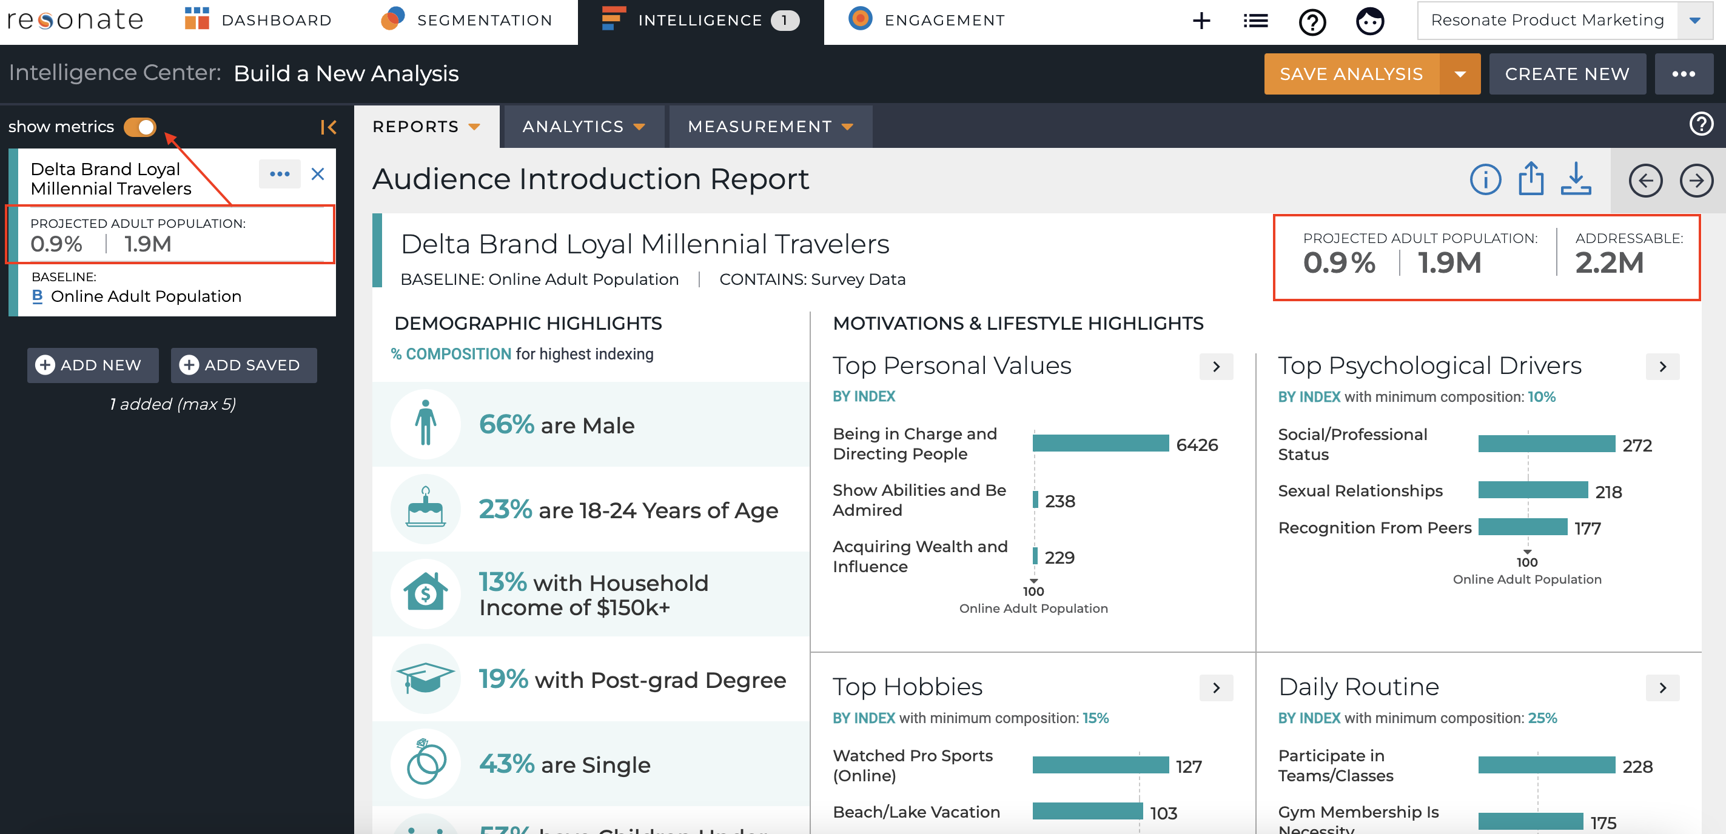Viewport: 1726px width, 834px height.
Task: Collapse the left audience panel
Action: [x=328, y=127]
